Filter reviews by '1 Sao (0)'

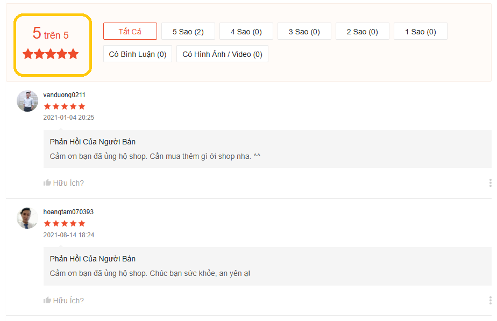pos(421,32)
